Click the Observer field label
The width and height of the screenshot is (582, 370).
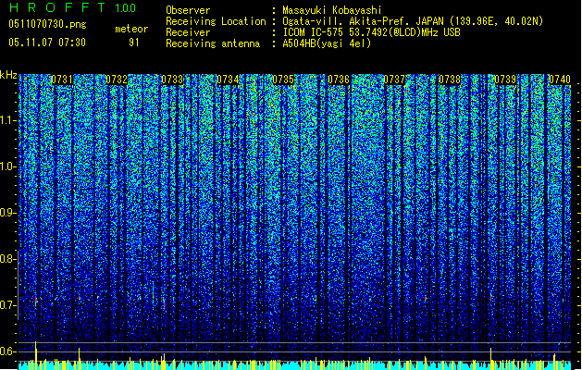pyautogui.click(x=188, y=10)
